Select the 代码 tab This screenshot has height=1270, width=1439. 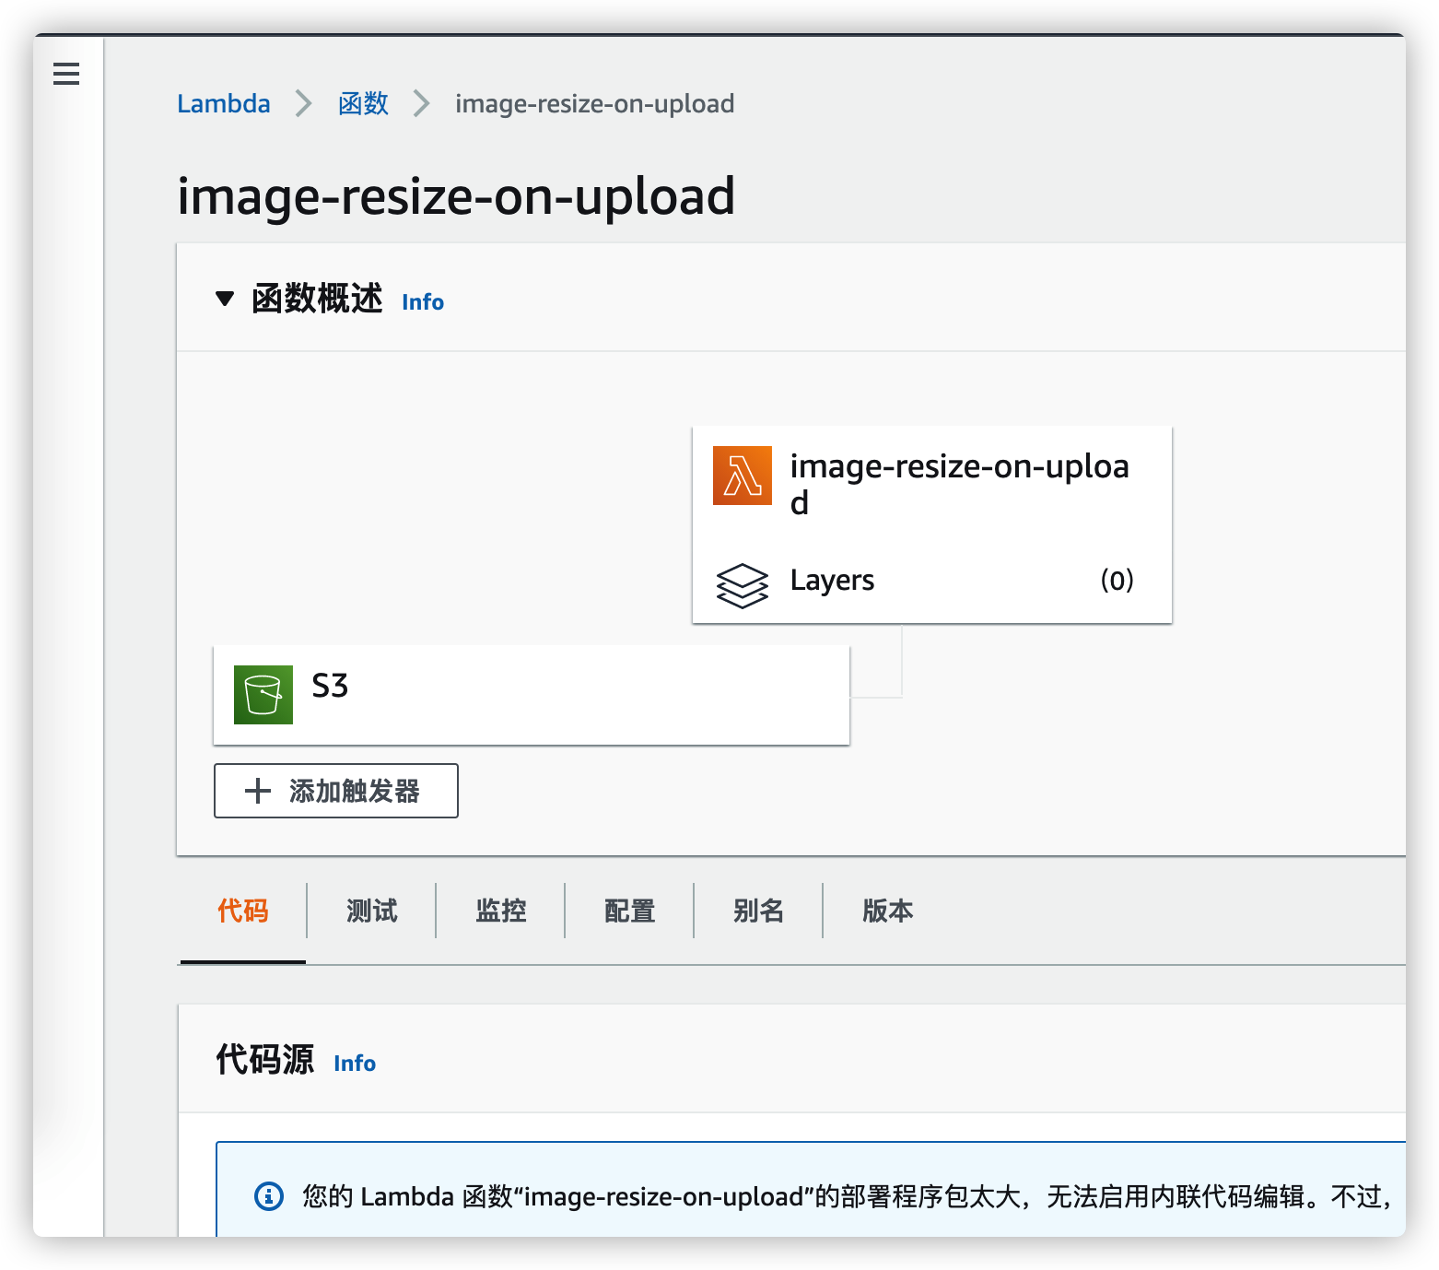[x=243, y=911]
